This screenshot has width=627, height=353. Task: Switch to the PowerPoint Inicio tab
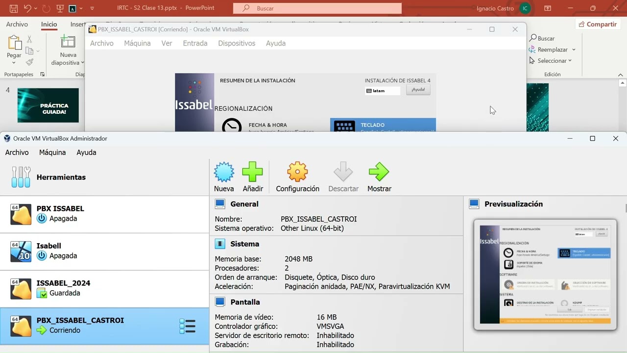coord(49,24)
